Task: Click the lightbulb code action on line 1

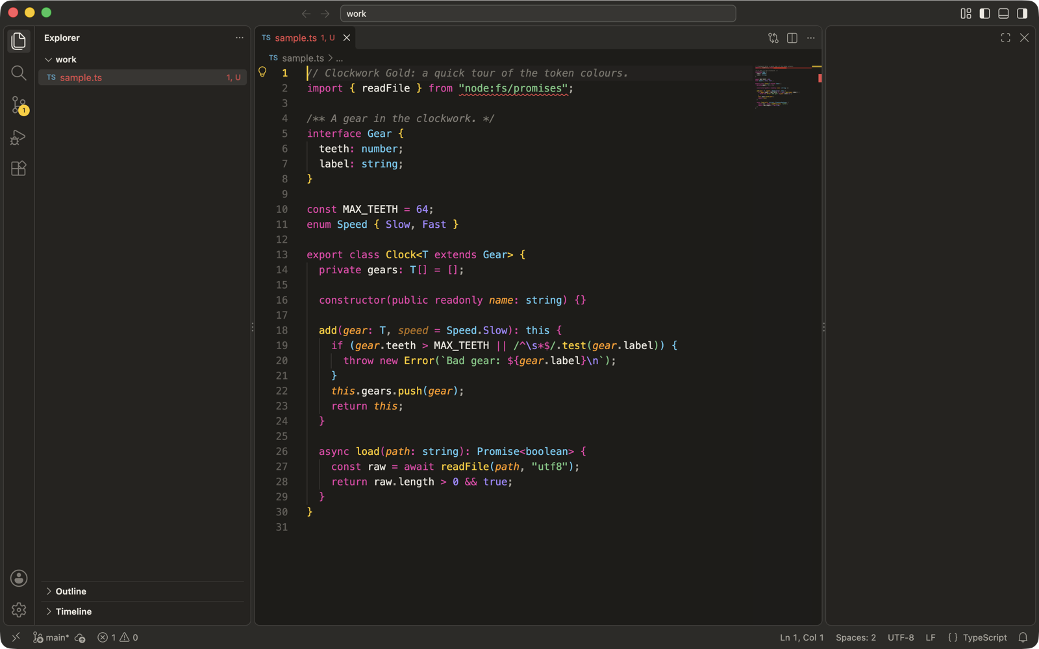Action: tap(262, 72)
